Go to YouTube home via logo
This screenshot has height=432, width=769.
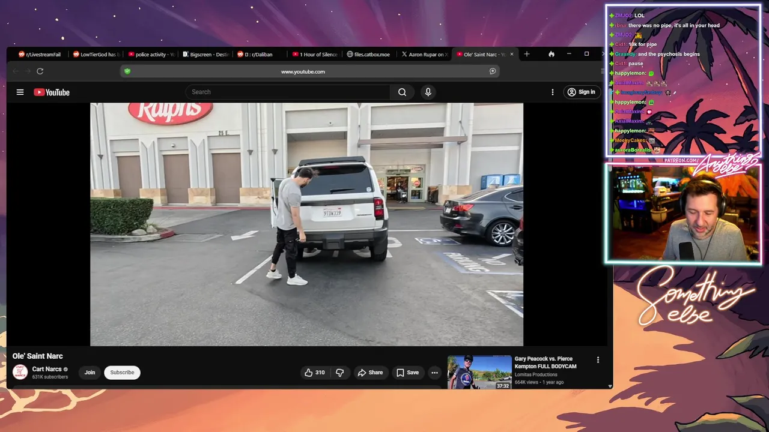tap(52, 92)
